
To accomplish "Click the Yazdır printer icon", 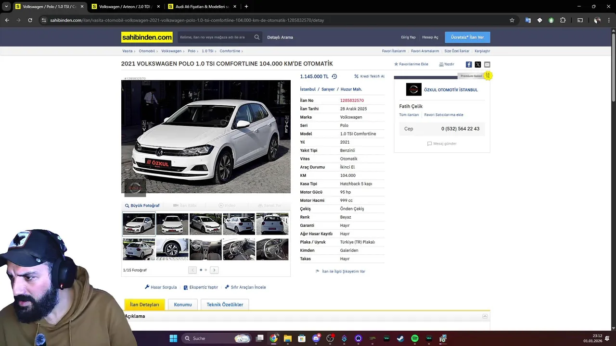I will tap(441, 64).
